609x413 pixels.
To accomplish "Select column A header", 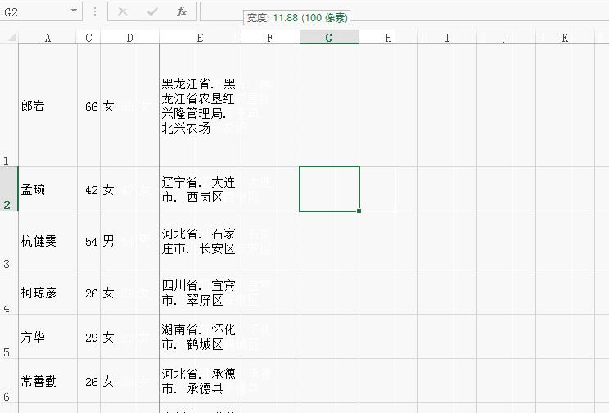I will click(x=47, y=38).
